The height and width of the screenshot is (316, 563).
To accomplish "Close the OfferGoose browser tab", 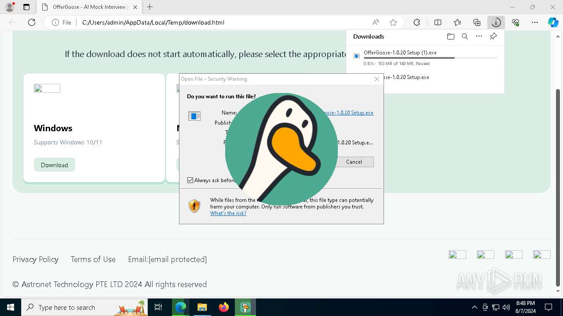I will pyautogui.click(x=135, y=7).
